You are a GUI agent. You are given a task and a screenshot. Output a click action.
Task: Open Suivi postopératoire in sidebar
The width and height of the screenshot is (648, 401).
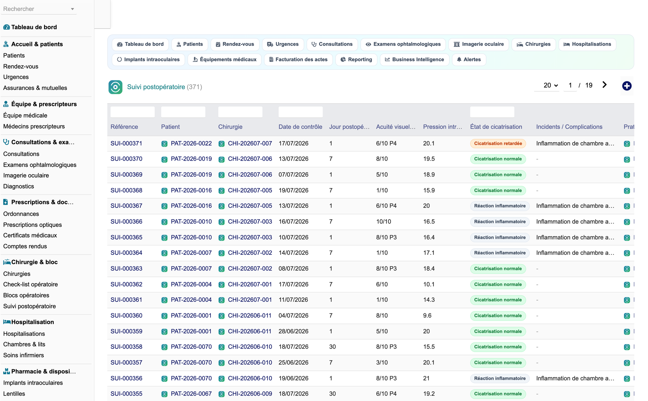[x=29, y=306]
